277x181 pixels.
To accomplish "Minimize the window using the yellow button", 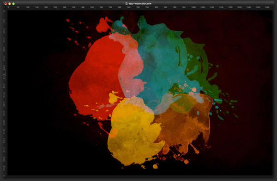I will pos(10,4).
